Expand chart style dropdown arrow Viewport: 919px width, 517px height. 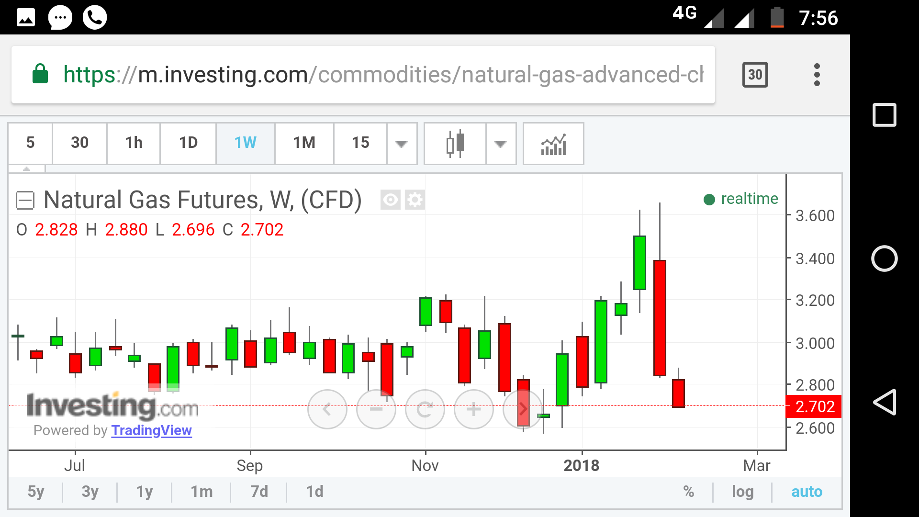pos(500,143)
